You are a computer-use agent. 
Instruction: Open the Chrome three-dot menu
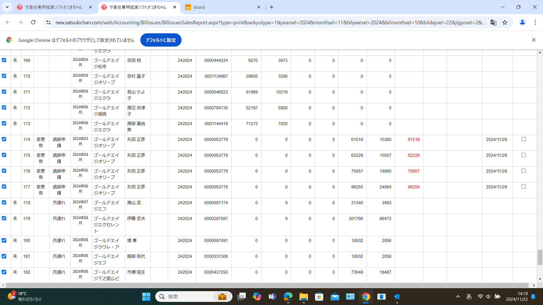click(x=535, y=22)
